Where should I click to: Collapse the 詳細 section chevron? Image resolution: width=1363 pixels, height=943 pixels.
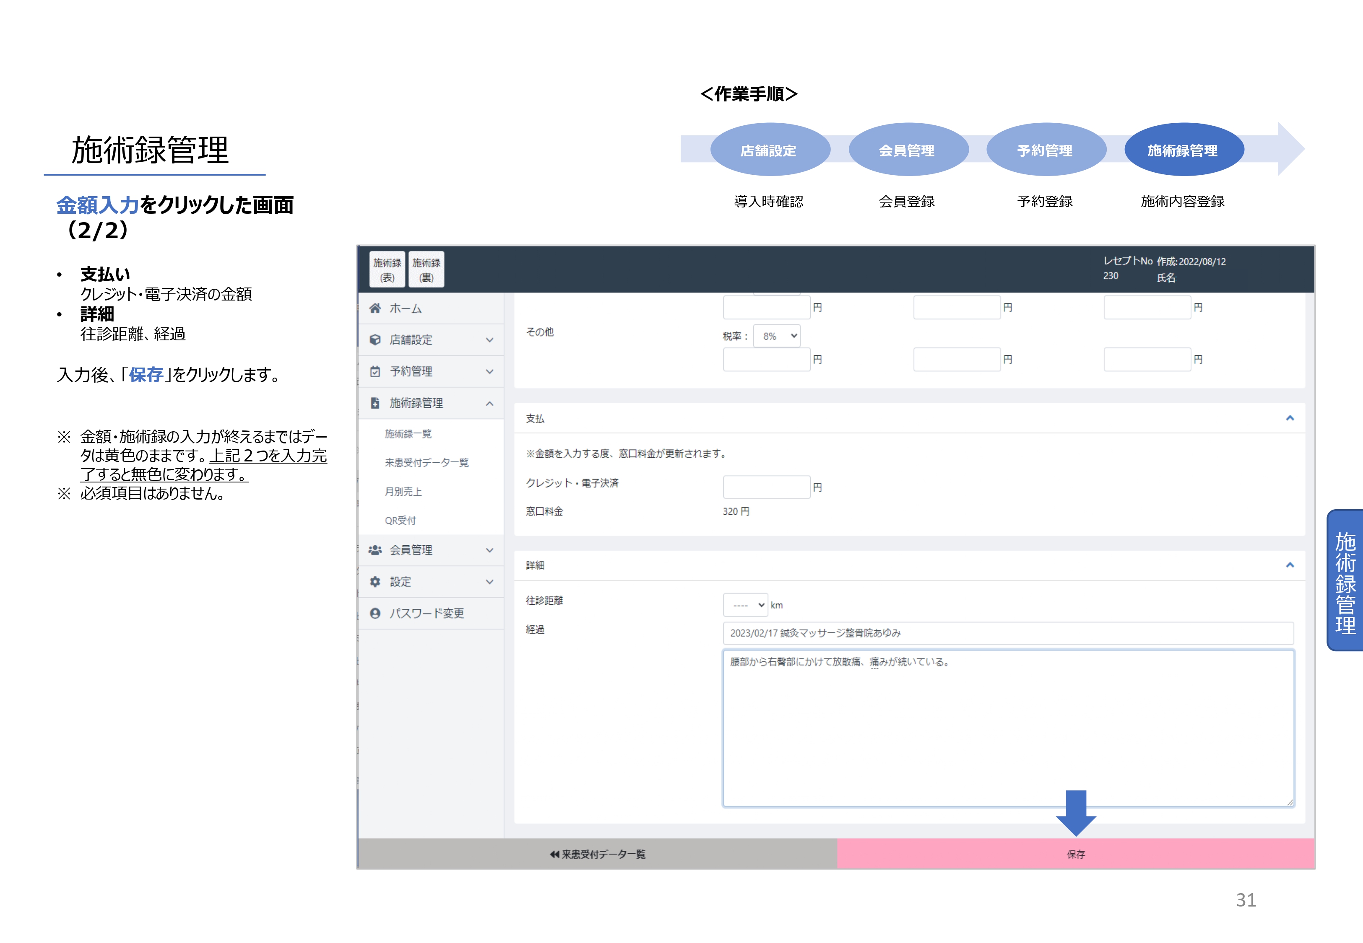tap(1290, 565)
